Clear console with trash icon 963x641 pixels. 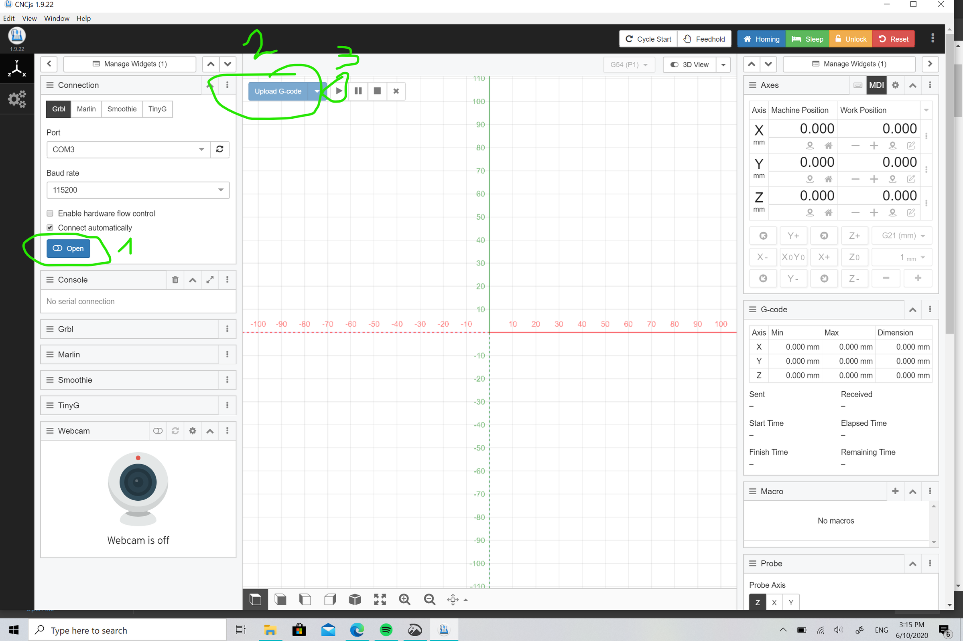coord(175,280)
